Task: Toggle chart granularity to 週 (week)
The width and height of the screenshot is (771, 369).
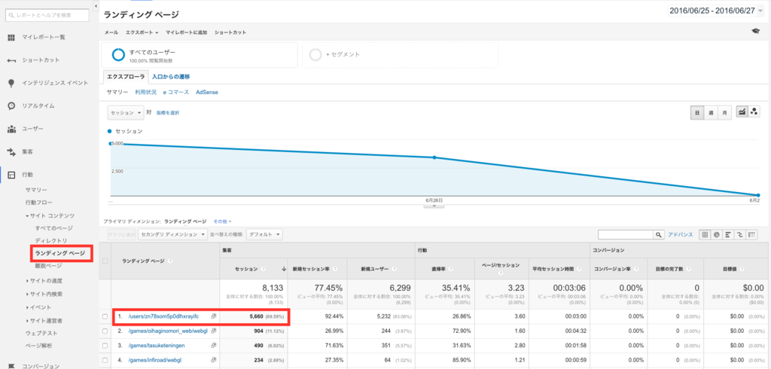Action: pyautogui.click(x=711, y=113)
